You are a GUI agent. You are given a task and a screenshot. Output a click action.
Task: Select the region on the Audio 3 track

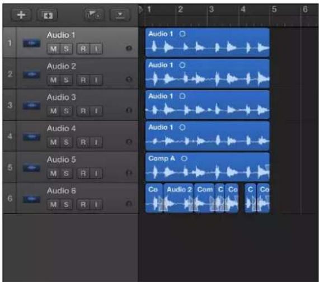click(208, 105)
